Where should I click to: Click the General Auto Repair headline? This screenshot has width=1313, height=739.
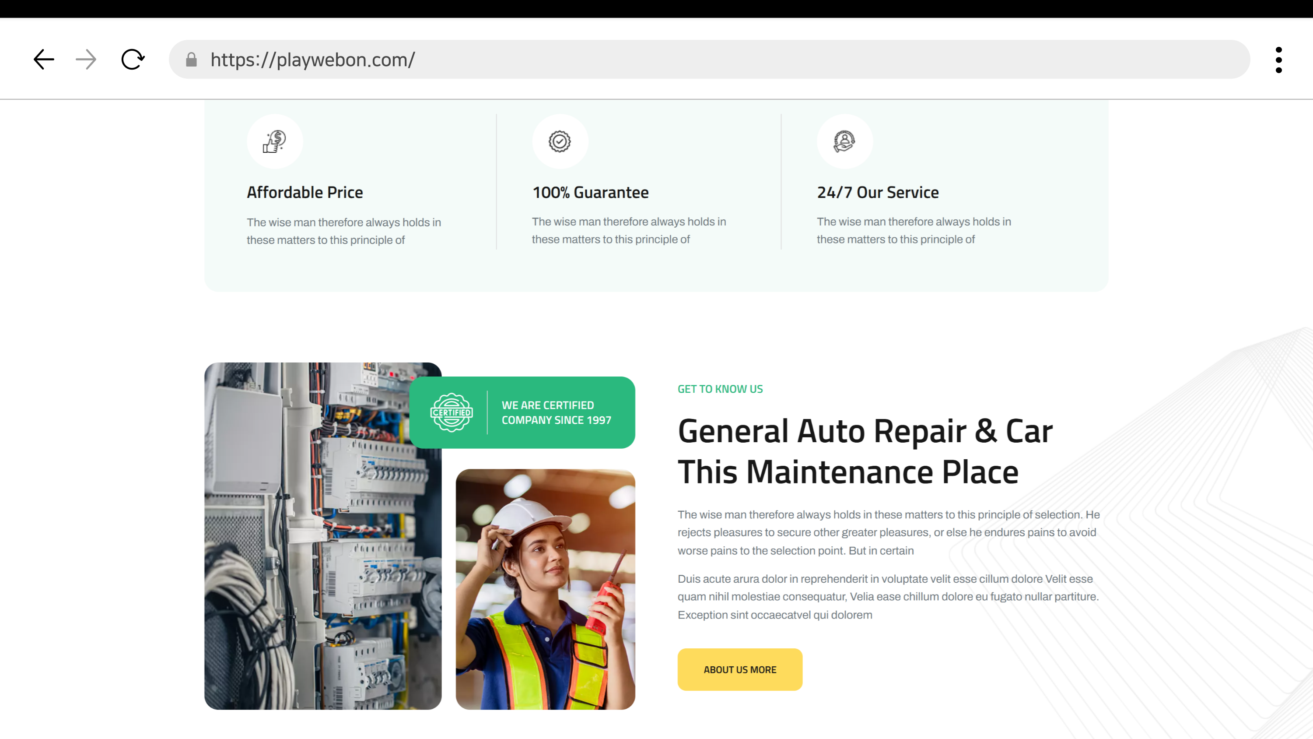[865, 451]
